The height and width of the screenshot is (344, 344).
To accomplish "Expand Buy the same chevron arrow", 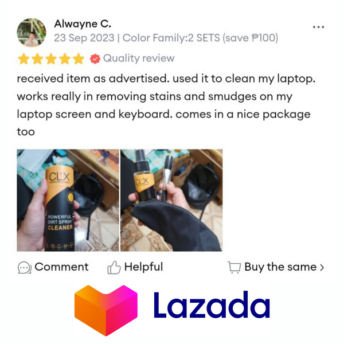I will click(322, 267).
